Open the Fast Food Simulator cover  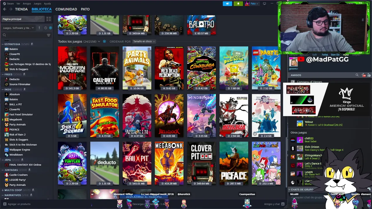tap(105, 116)
